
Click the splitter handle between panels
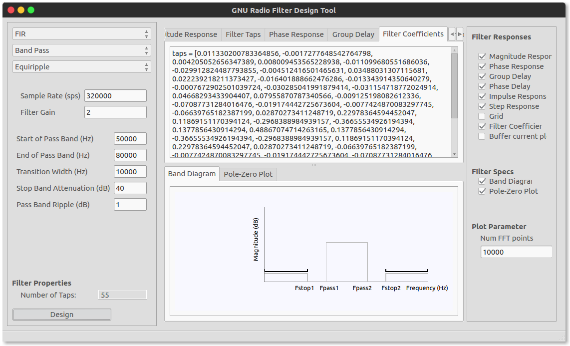(x=314, y=165)
